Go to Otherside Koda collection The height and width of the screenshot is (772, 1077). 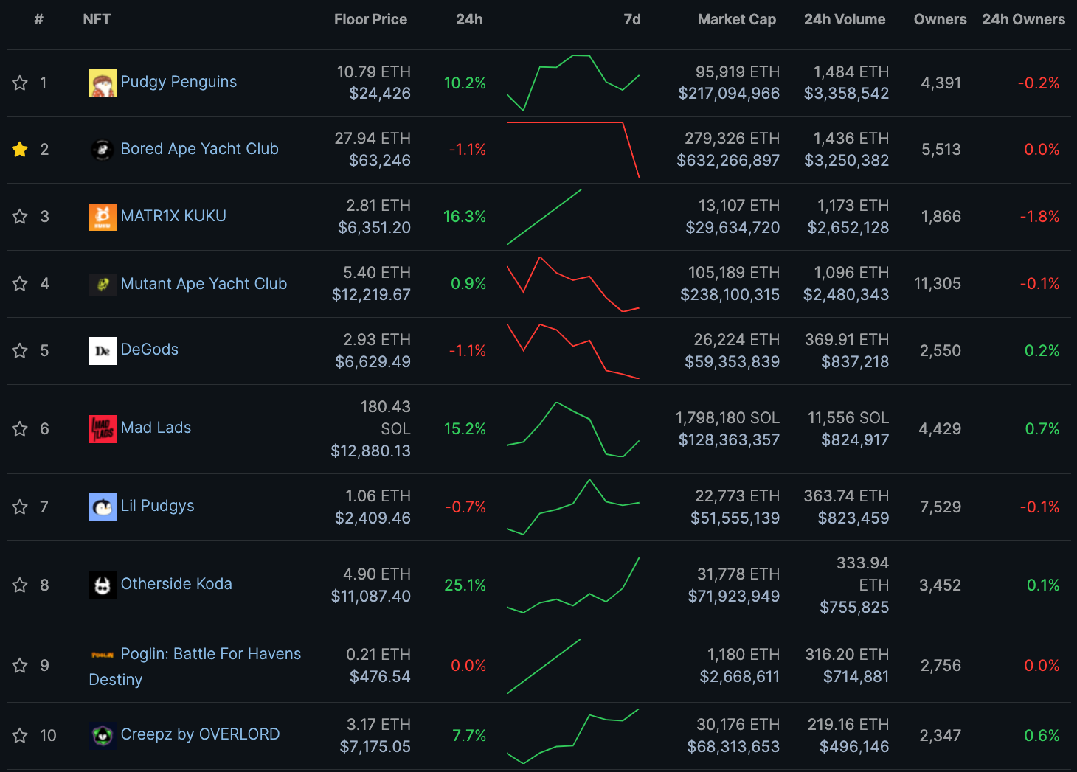176,584
